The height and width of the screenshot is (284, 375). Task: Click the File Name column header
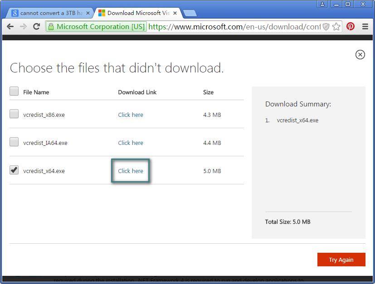[x=36, y=92]
